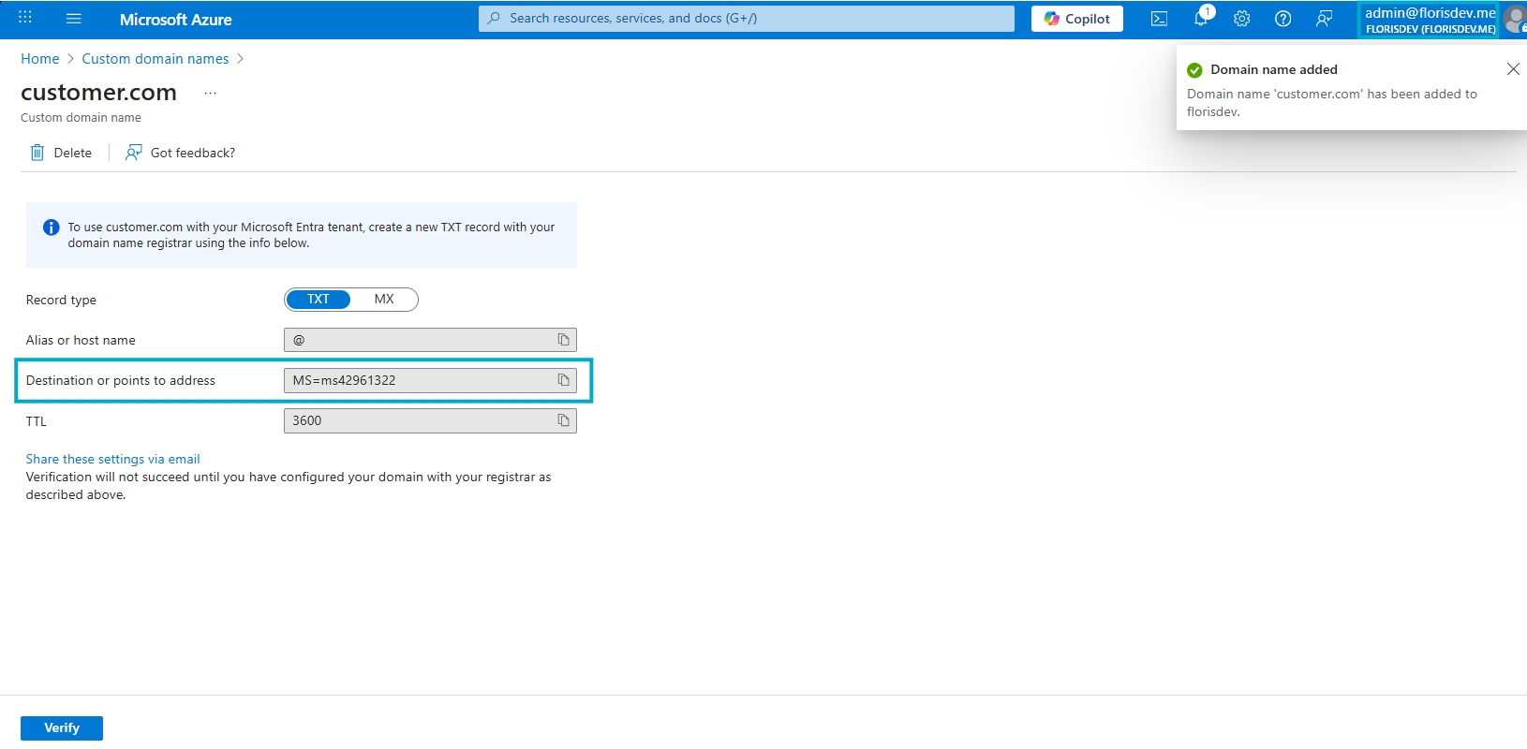
Task: Copy the Alias or host name value
Action: 563,340
